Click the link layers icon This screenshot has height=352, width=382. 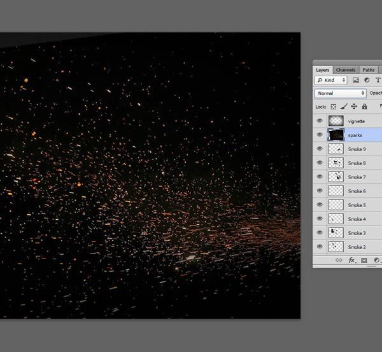[x=339, y=260]
